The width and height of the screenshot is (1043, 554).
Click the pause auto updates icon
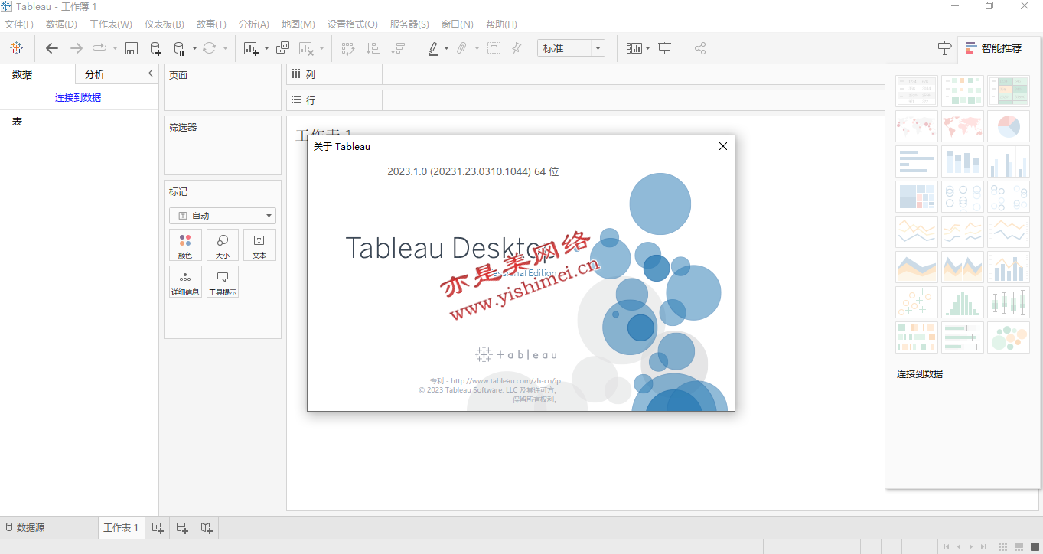[x=179, y=48]
